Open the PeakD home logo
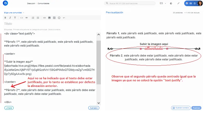Screen dimensions: 206x113 tap(5, 3)
